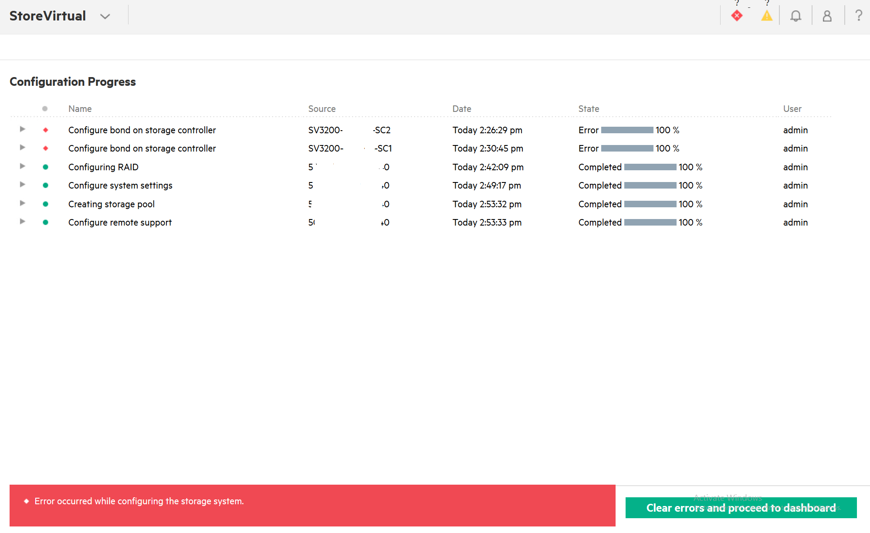The image size is (870, 533).
Task: Click 'Completed' state for Creating storage pool
Action: [600, 204]
